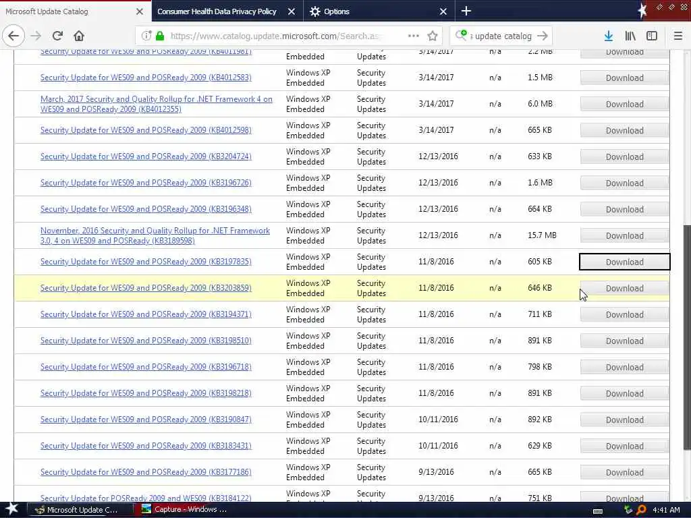
Task: Open the taskbar Start star button
Action: pos(11,510)
